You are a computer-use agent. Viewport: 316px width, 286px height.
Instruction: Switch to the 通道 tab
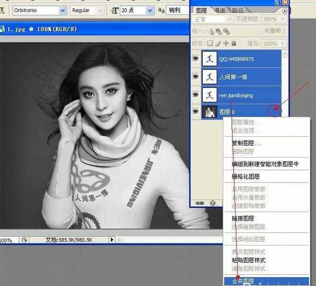point(218,10)
